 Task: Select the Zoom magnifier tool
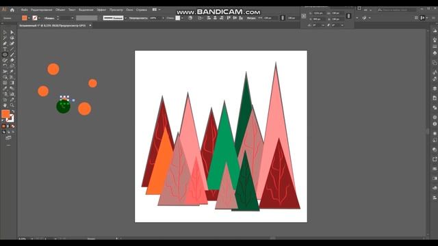coord(12,105)
